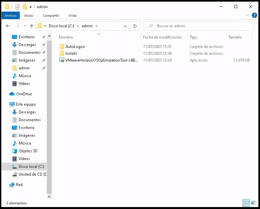
Task: Expand the ribbon with chevron arrow
Action: 247,15
